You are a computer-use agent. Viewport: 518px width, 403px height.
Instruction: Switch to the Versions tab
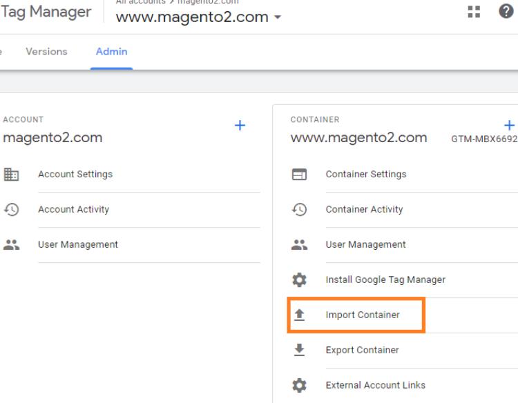pos(46,52)
